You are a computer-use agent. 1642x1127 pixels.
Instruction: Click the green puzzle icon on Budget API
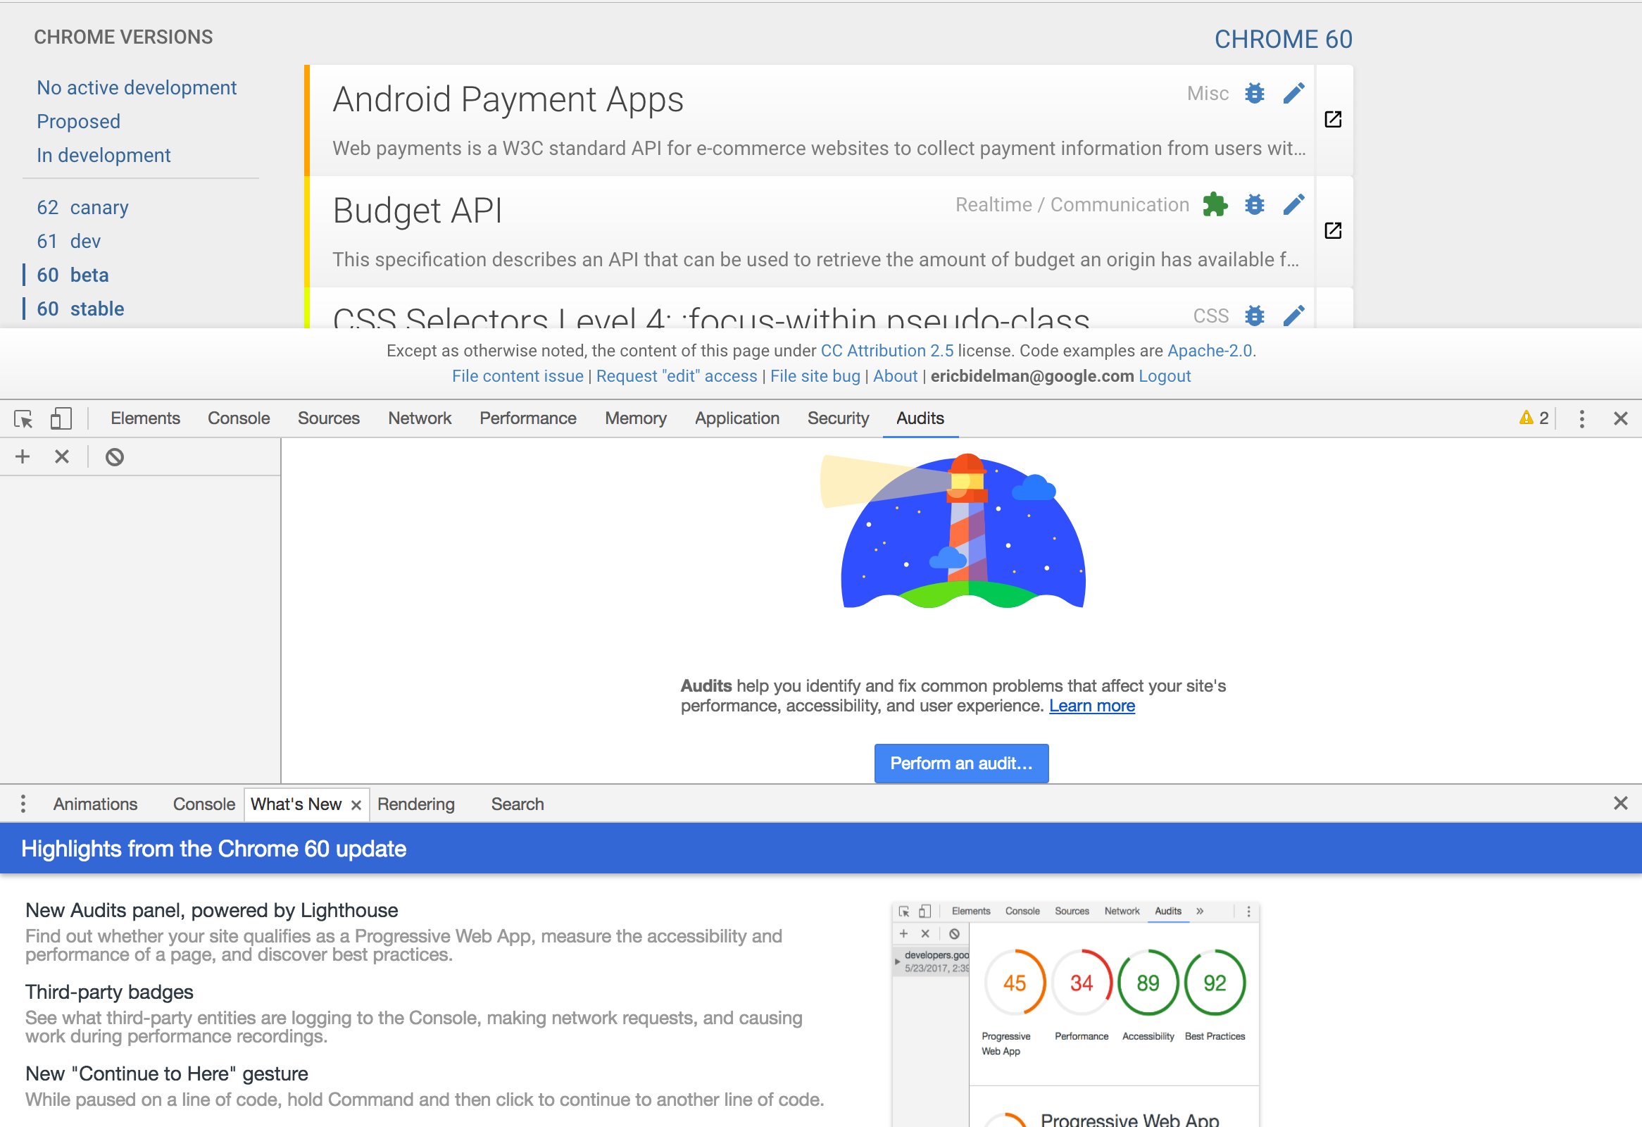click(1215, 205)
